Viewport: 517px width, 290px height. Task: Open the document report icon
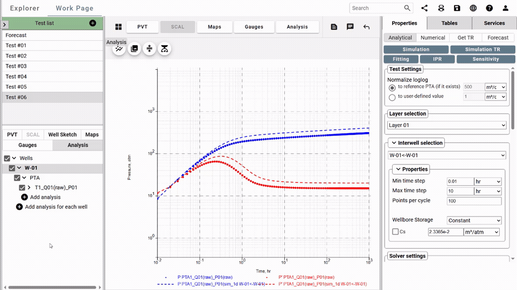(x=334, y=27)
